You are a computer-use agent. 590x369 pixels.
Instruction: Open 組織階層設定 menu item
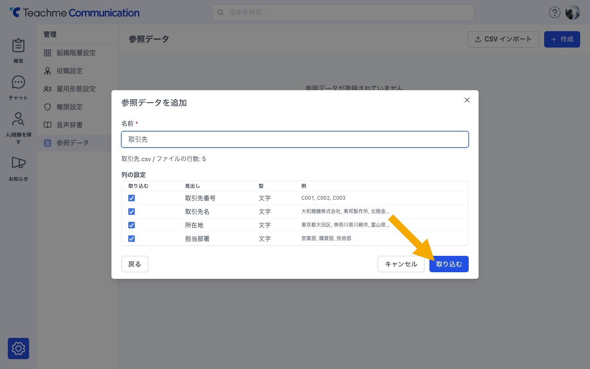[x=77, y=53]
